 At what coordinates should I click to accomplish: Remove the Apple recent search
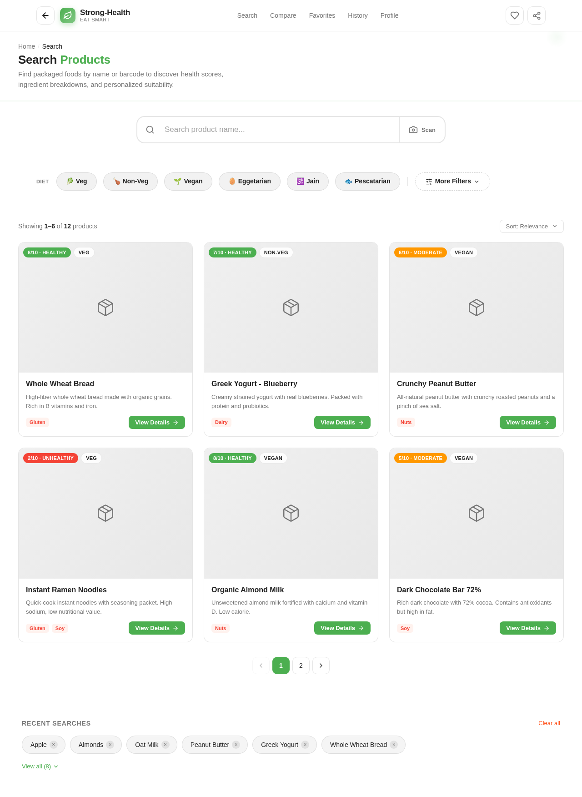54,745
